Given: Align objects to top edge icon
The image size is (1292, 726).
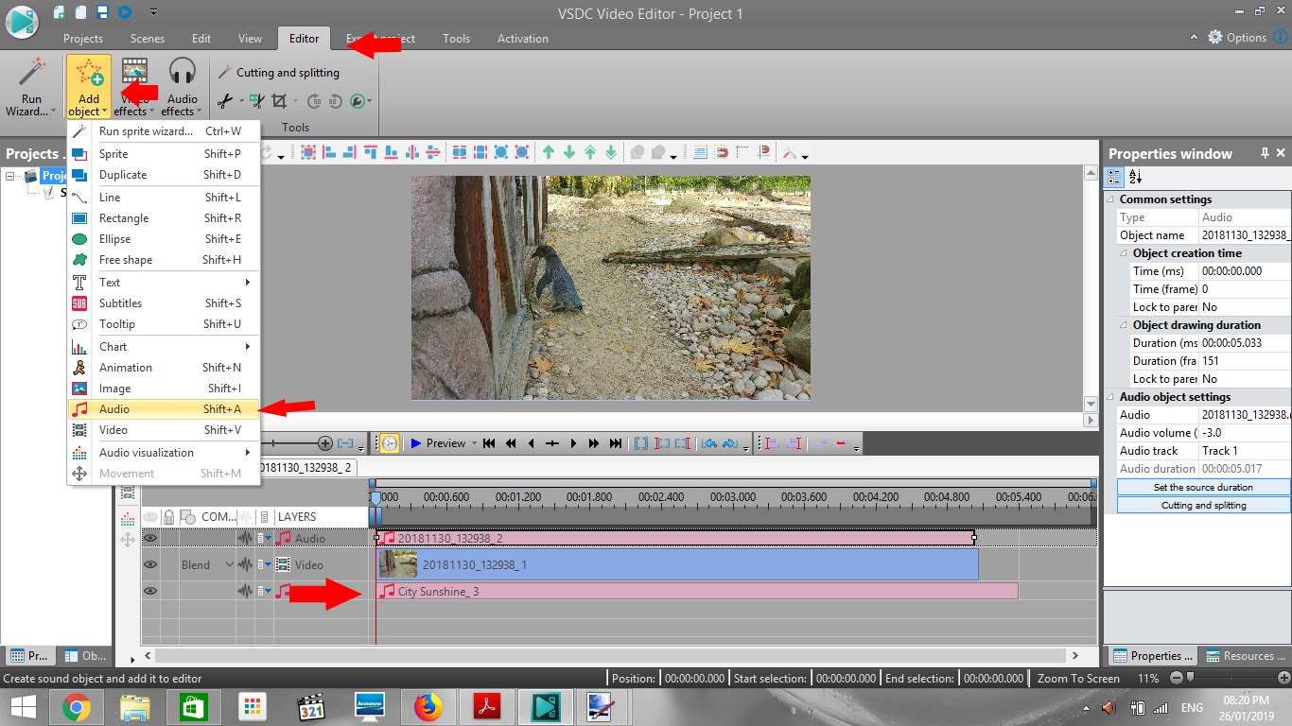Looking at the screenshot, I should pyautogui.click(x=370, y=152).
